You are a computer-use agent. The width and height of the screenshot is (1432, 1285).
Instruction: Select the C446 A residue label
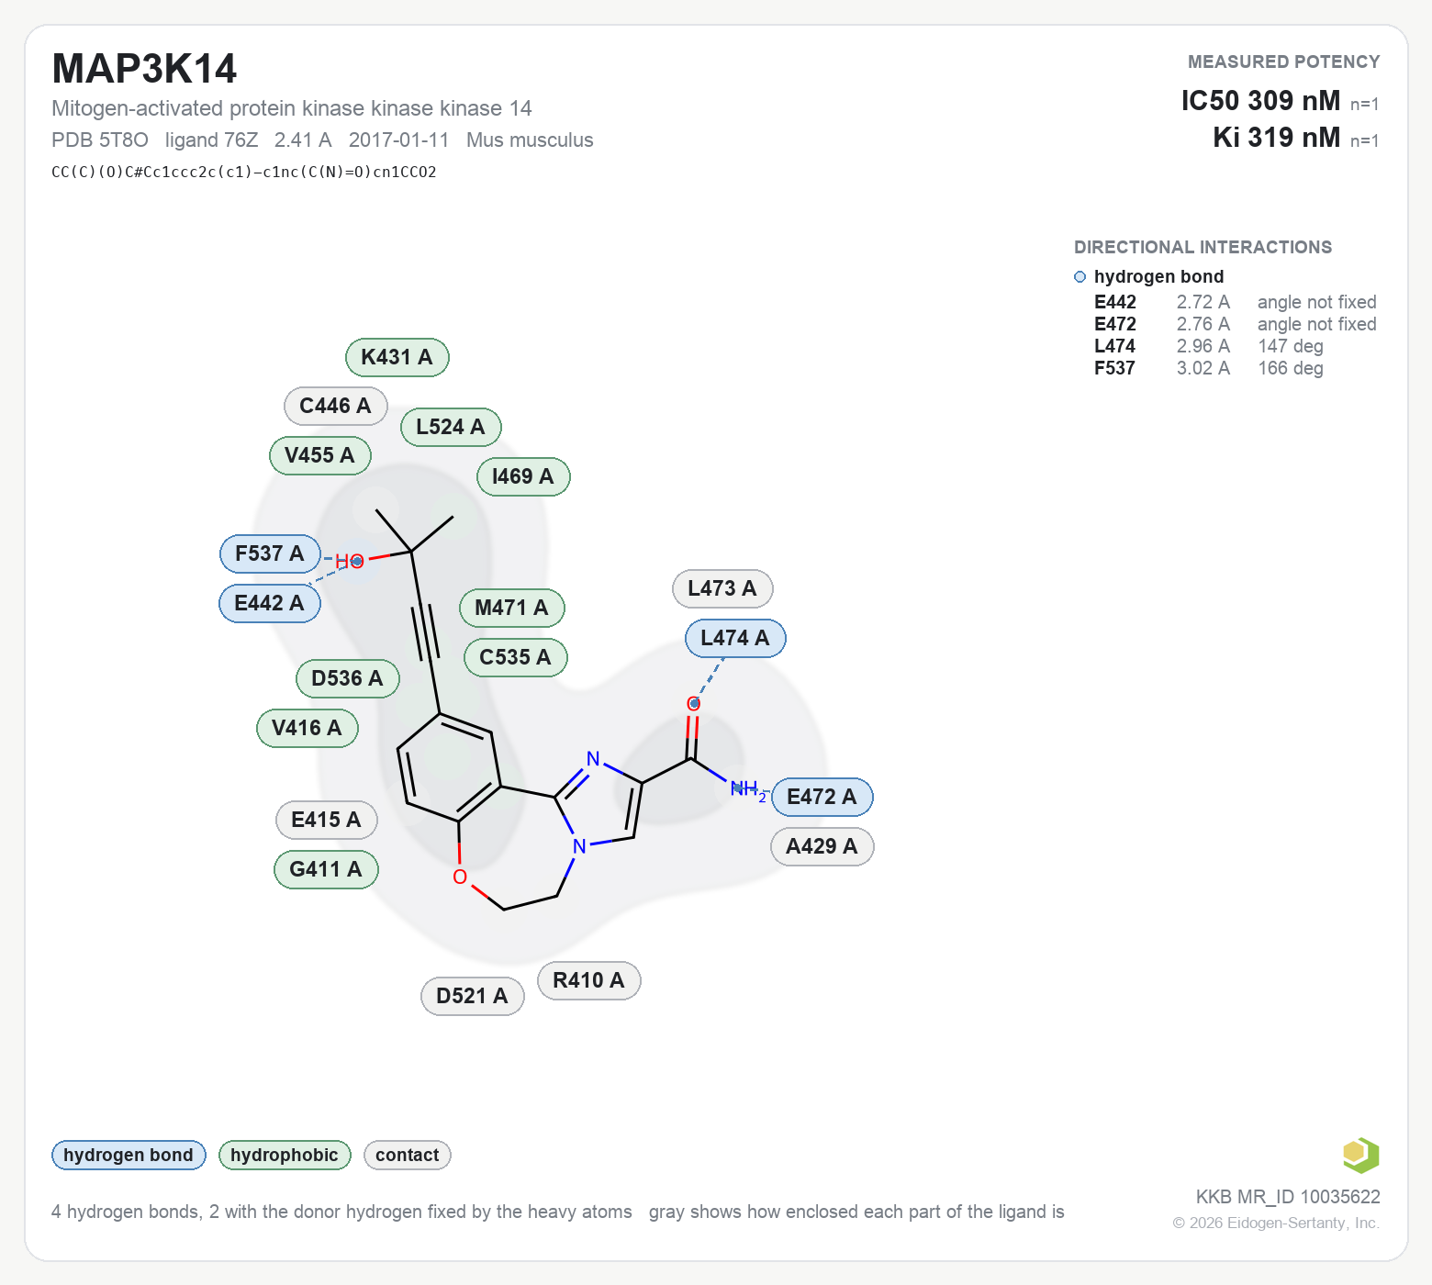[x=335, y=406]
